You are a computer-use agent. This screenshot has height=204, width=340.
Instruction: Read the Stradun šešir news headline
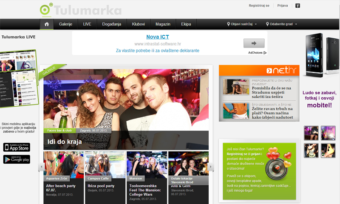click(272, 92)
